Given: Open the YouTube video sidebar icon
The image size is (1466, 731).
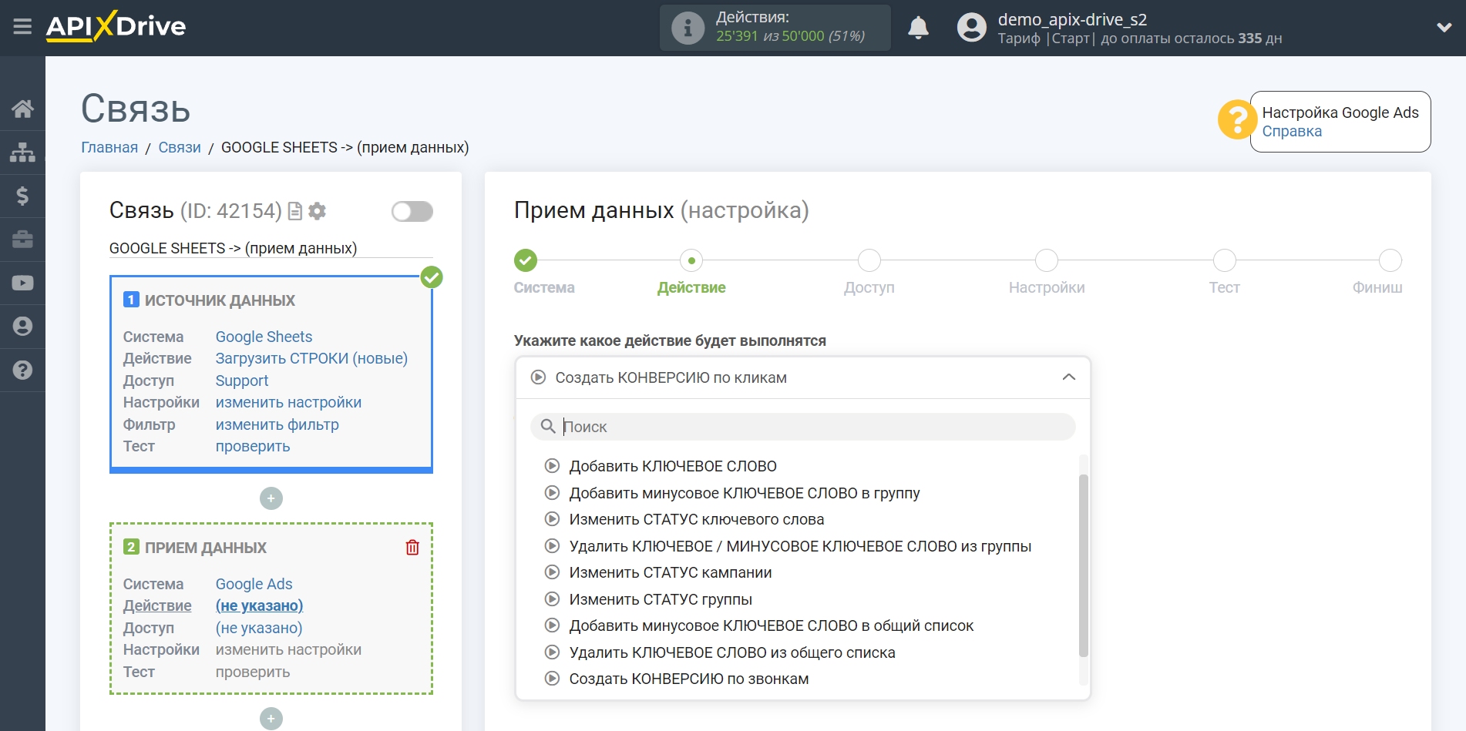Looking at the screenshot, I should [22, 283].
